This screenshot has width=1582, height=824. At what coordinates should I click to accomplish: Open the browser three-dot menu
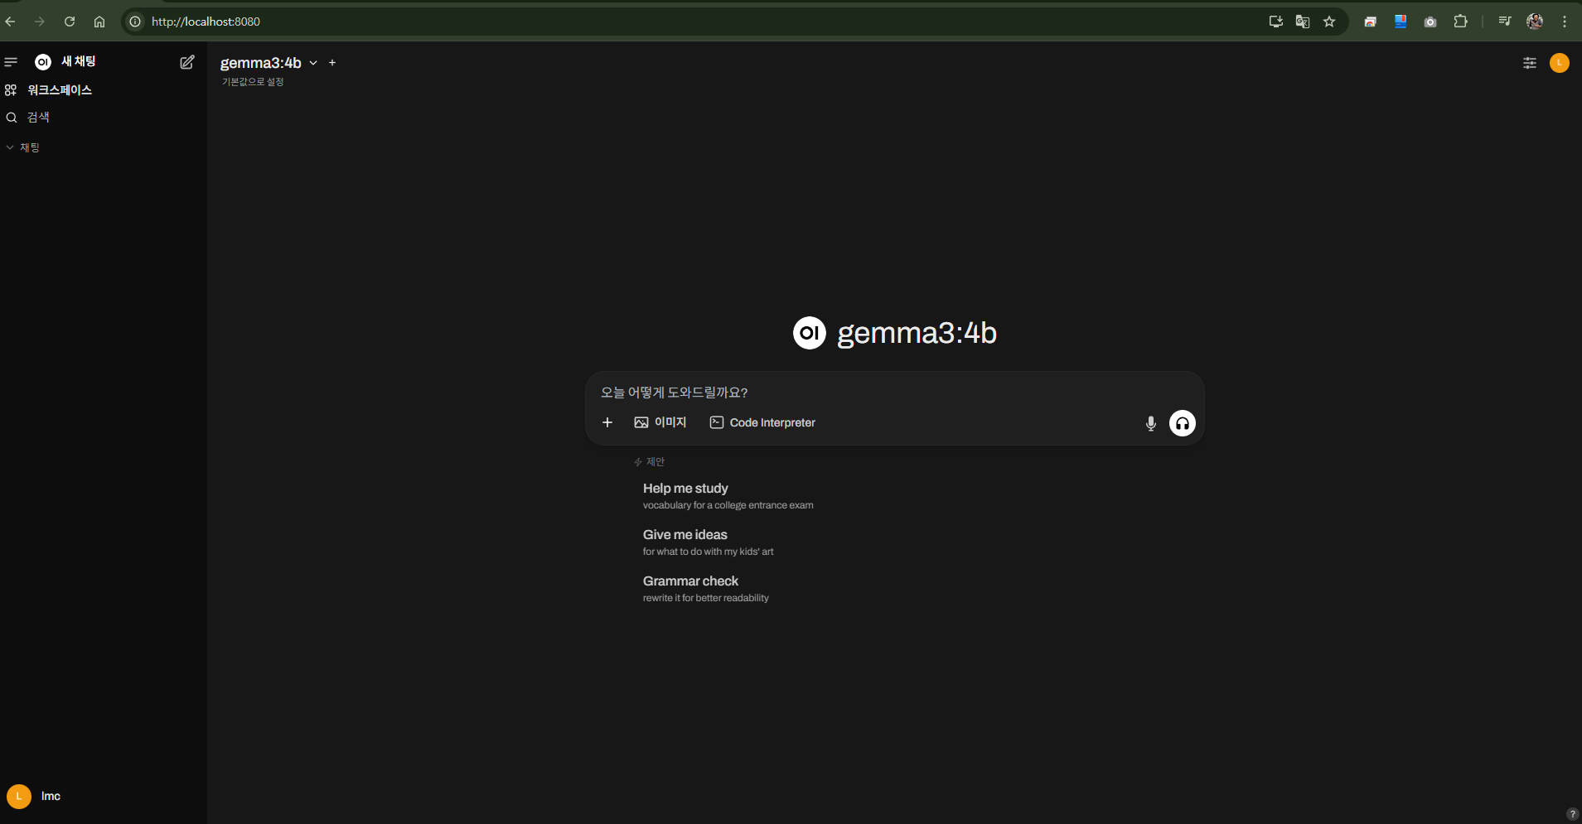1565,22
